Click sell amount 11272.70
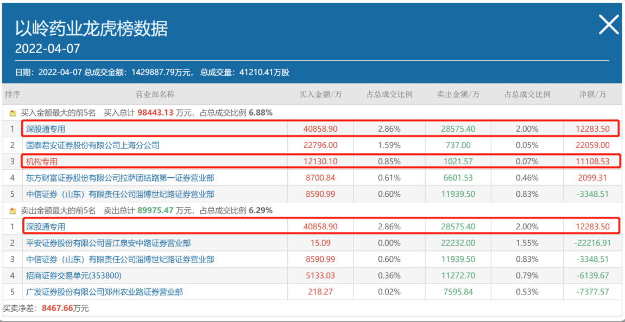 458,275
